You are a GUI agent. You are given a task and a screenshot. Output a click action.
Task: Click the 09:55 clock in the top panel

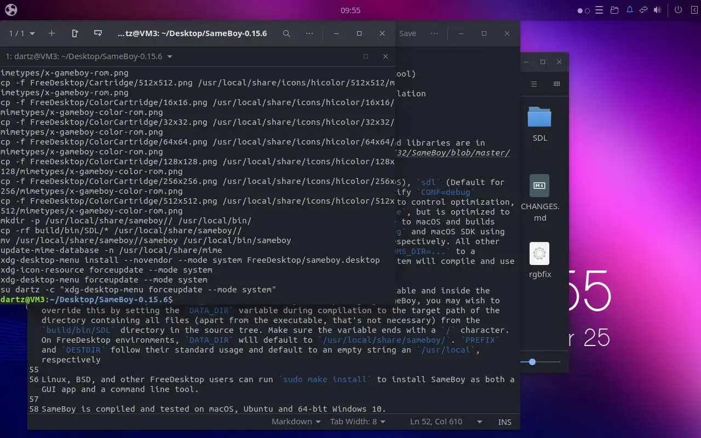pyautogui.click(x=350, y=10)
